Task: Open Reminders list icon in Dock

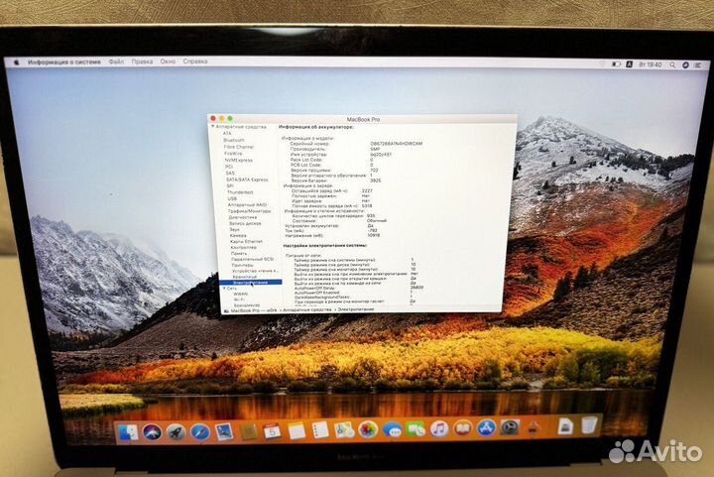Action: click(x=320, y=429)
